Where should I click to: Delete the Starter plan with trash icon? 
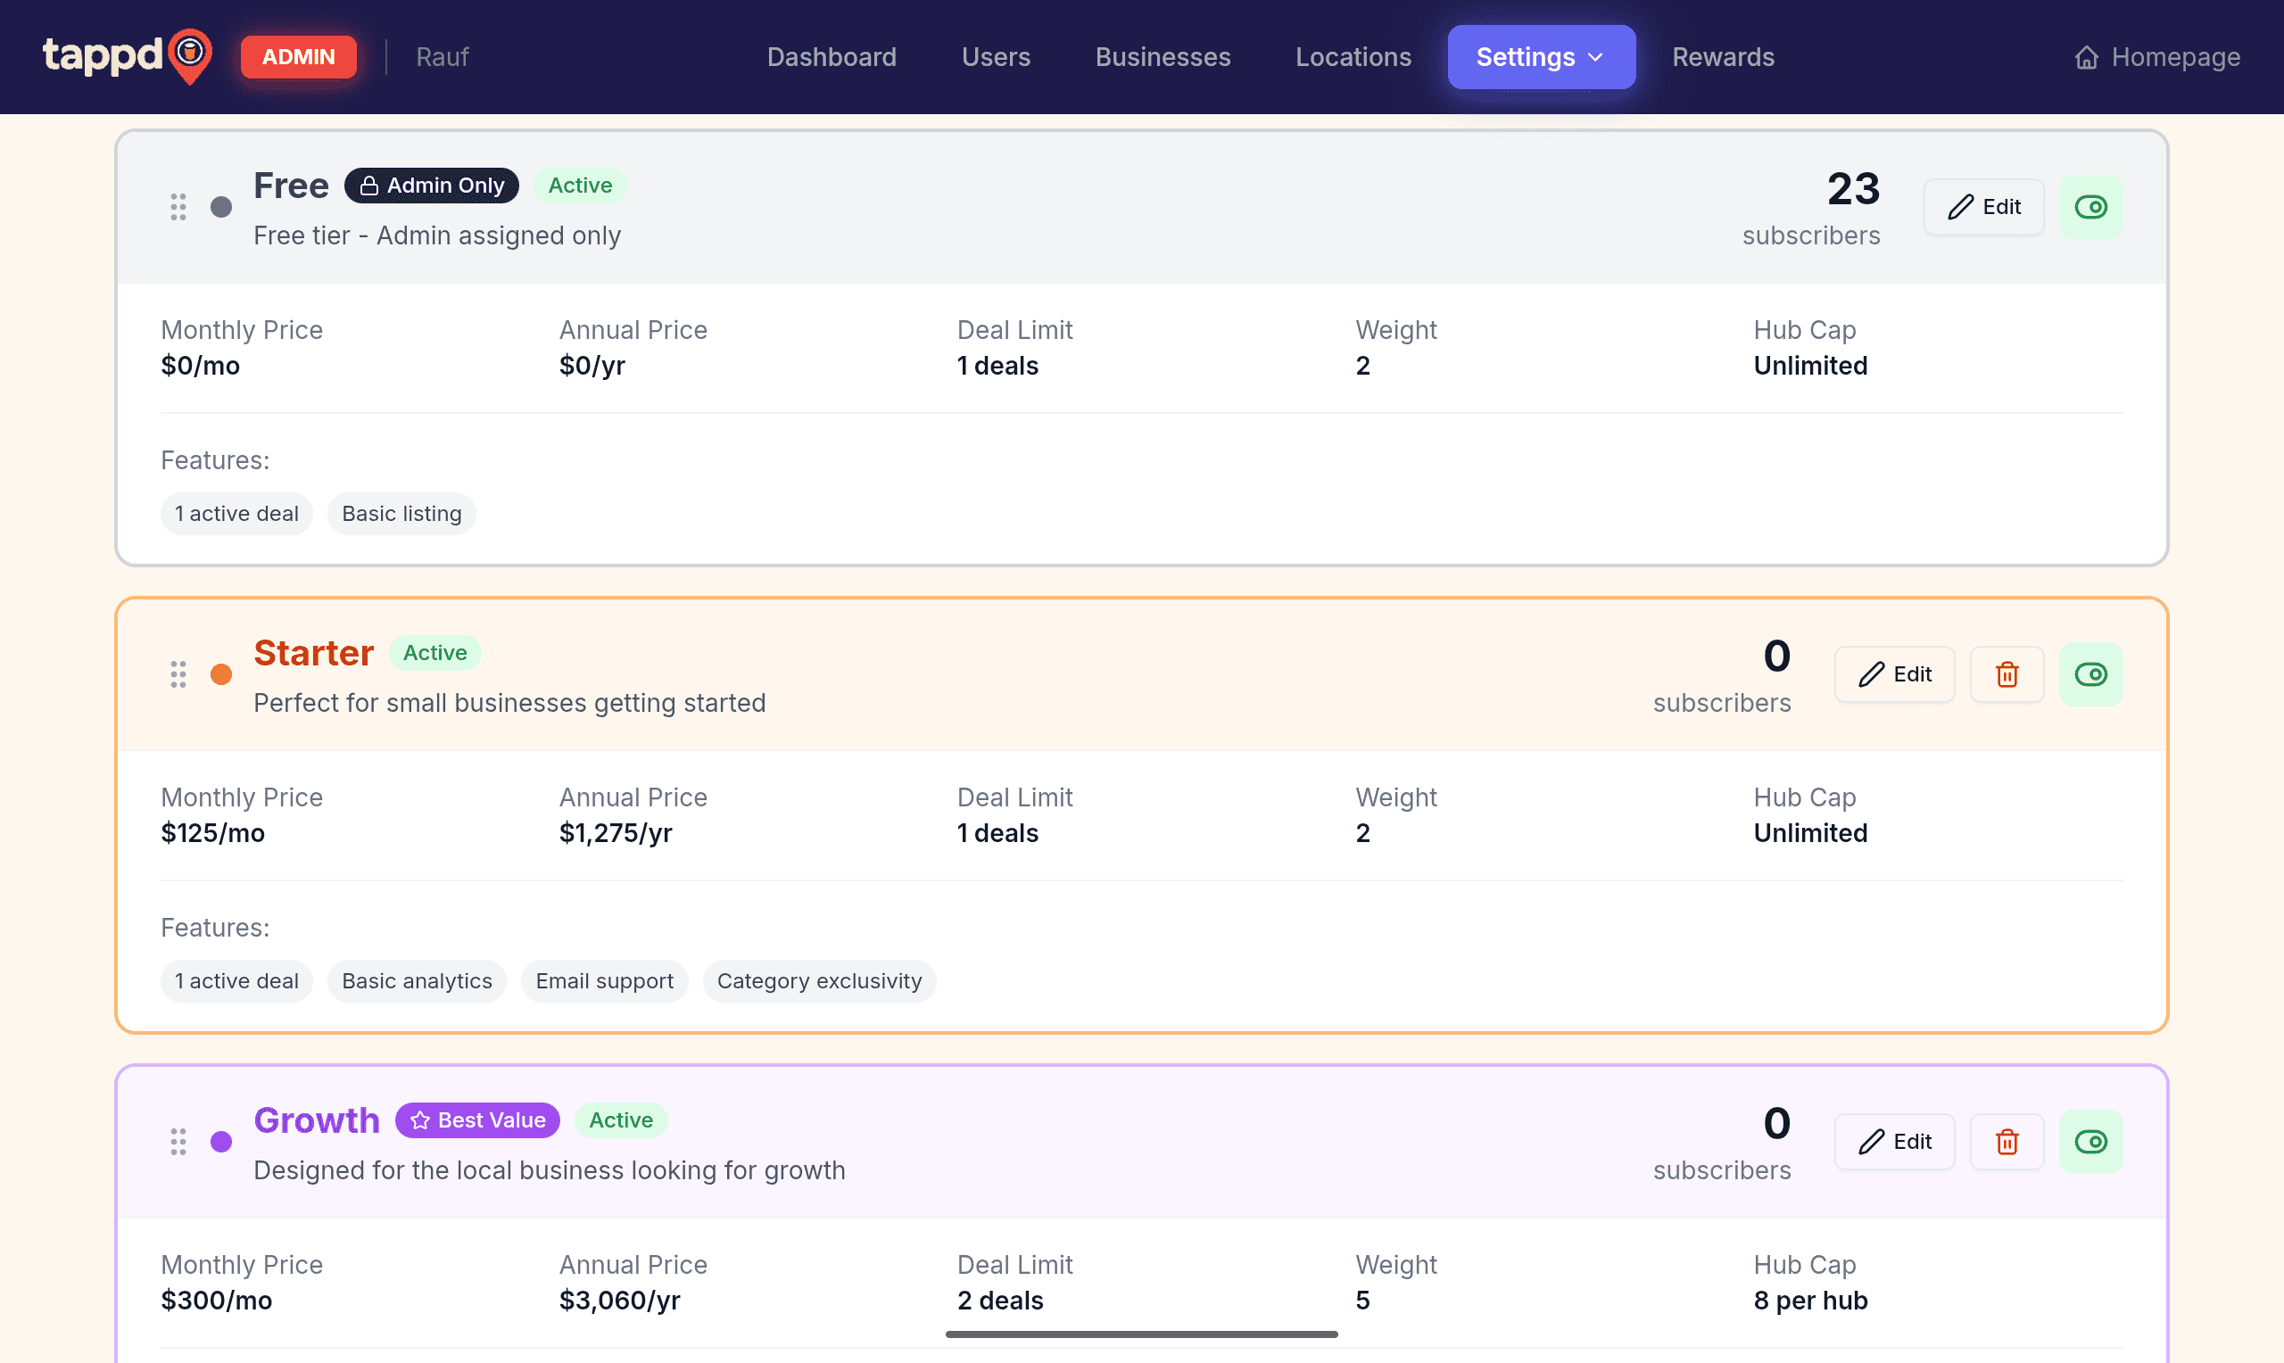pos(2007,674)
